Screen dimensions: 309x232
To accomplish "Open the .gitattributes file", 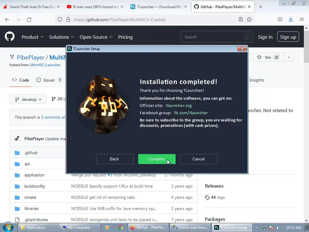I will coord(36,220).
